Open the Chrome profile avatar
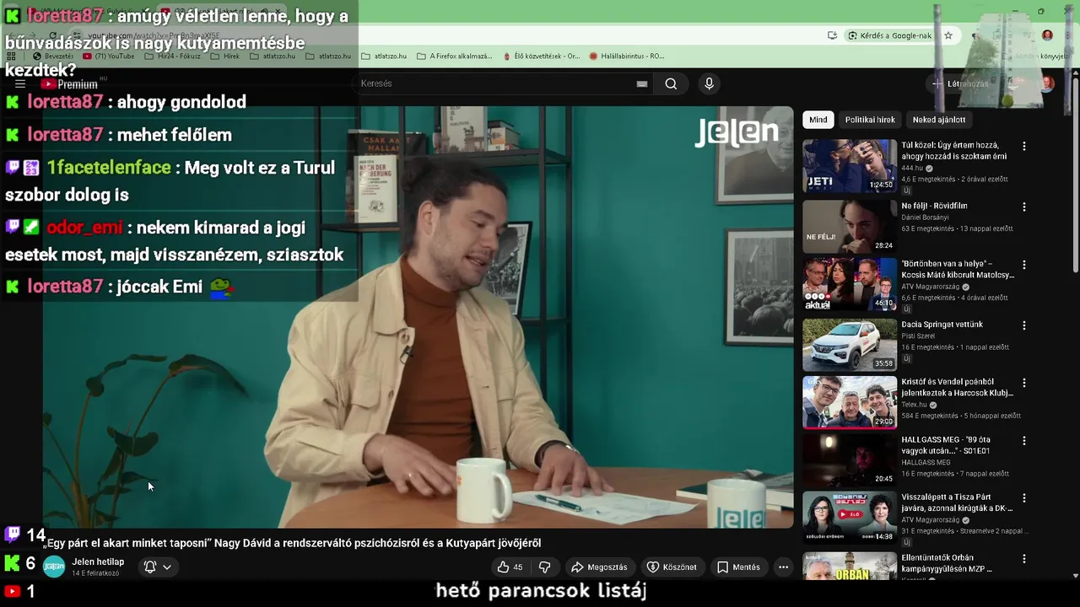Screen dimensions: 1080x607 [1047, 35]
